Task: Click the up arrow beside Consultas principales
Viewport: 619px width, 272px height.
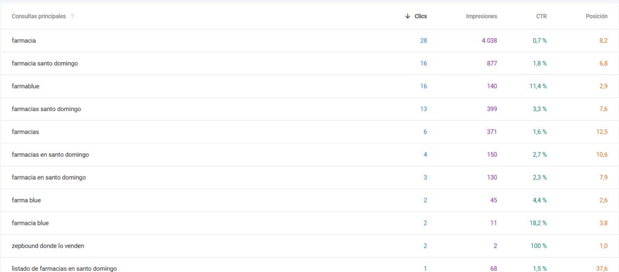Action: click(73, 16)
